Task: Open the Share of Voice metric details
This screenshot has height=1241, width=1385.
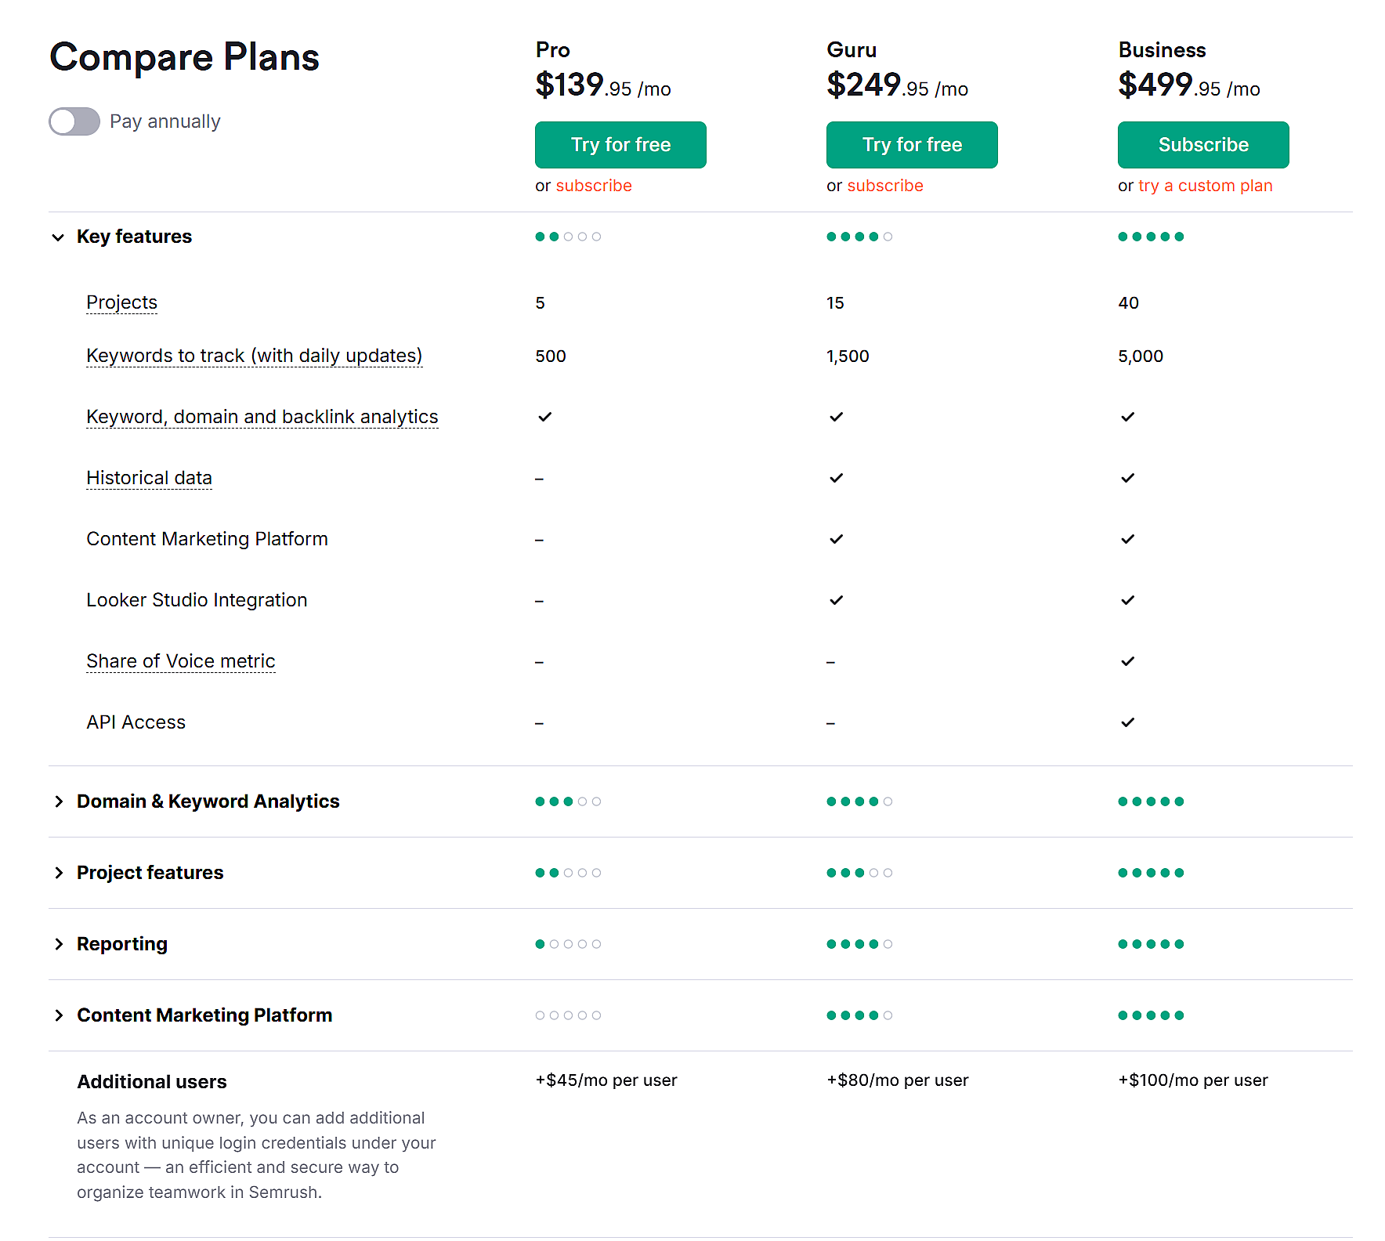Action: (x=180, y=661)
